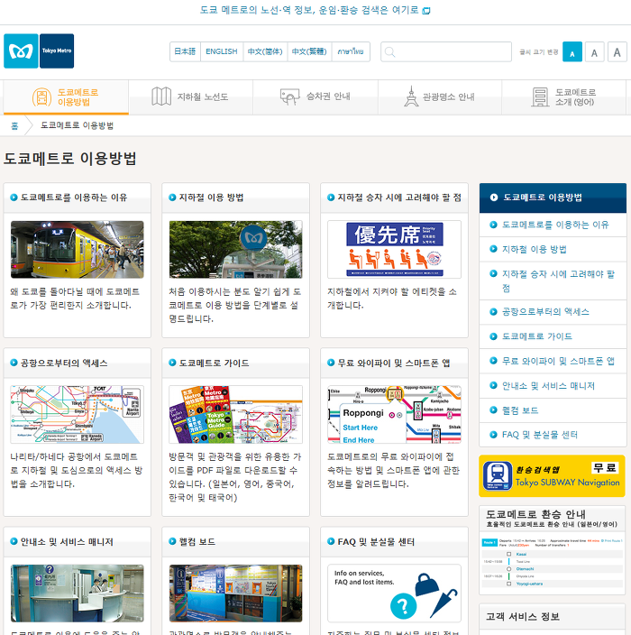The image size is (631, 635).
Task: Select sidebar item 웰컴 보드
Action: [553, 410]
